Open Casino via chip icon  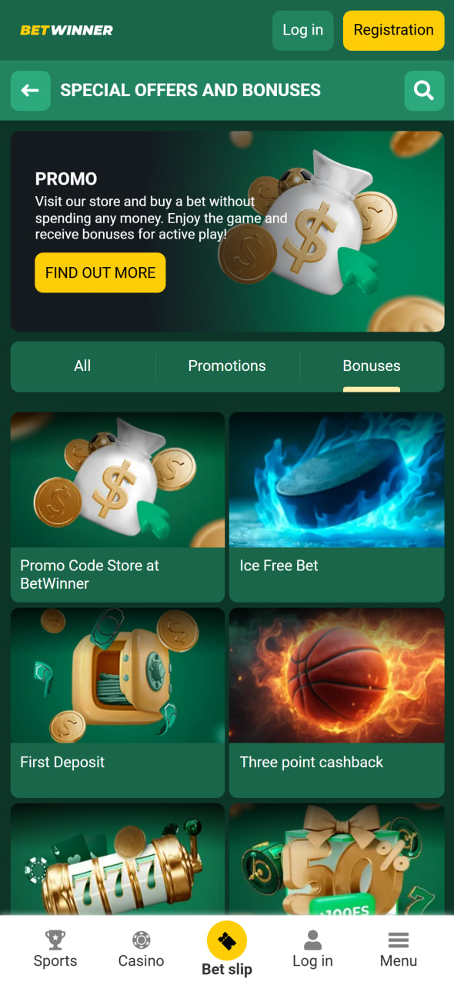(141, 940)
